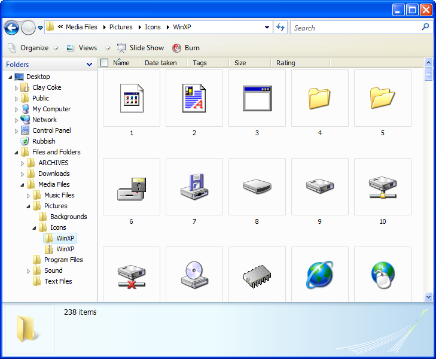The width and height of the screenshot is (436, 359).
Task: Collapse the Folders pane chevron
Action: coord(89,65)
